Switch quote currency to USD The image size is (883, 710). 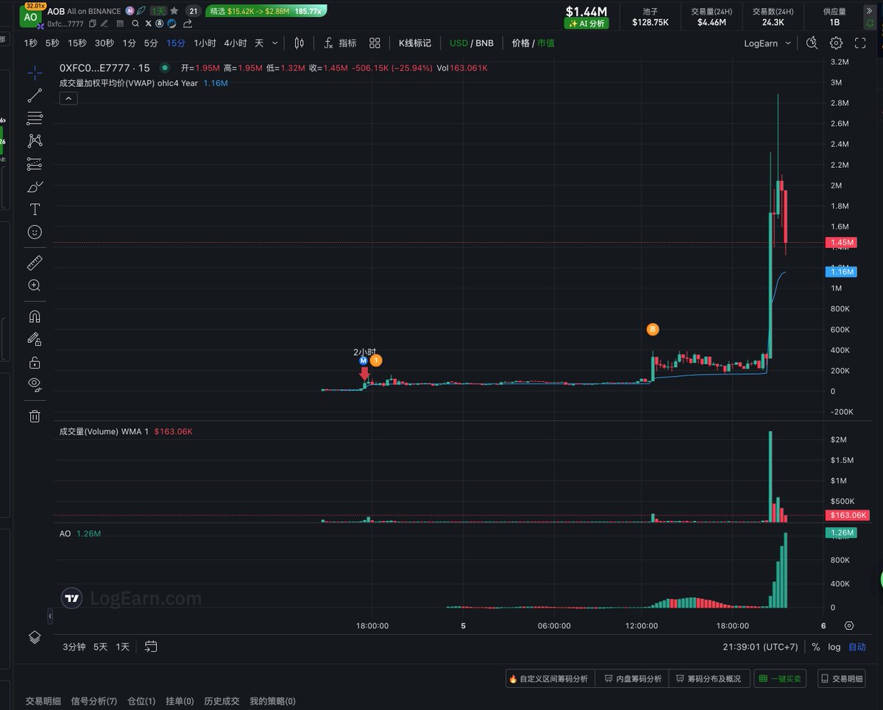458,43
